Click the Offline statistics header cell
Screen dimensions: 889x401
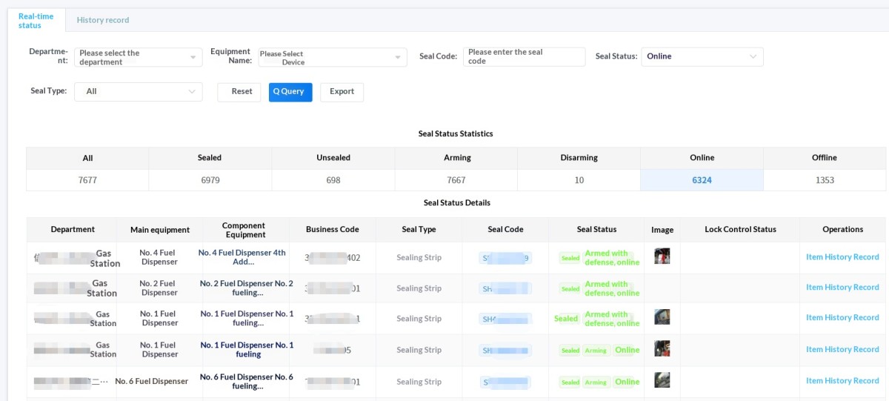click(825, 158)
